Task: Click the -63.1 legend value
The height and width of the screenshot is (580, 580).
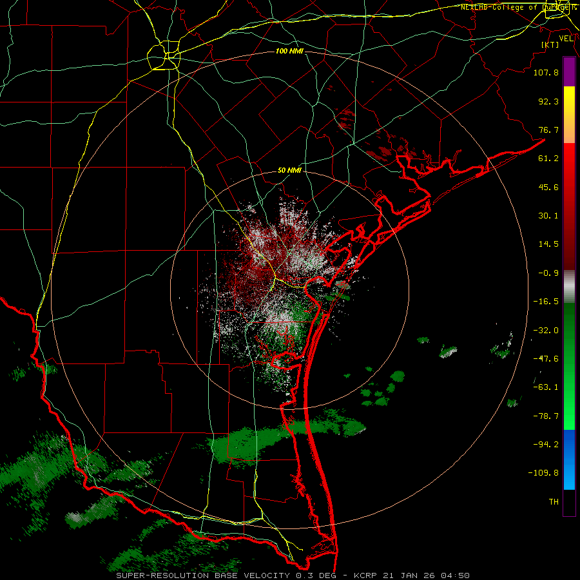Action: point(546,387)
